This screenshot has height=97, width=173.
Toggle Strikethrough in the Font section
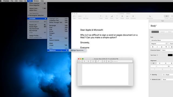(x=166, y=47)
